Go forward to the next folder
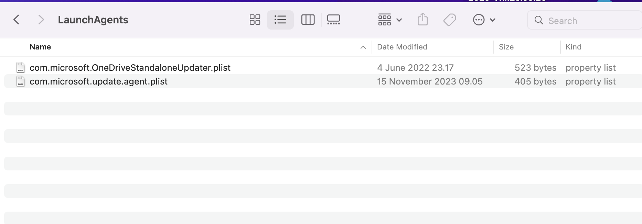Screen dimensions: 642x224 coord(41,20)
